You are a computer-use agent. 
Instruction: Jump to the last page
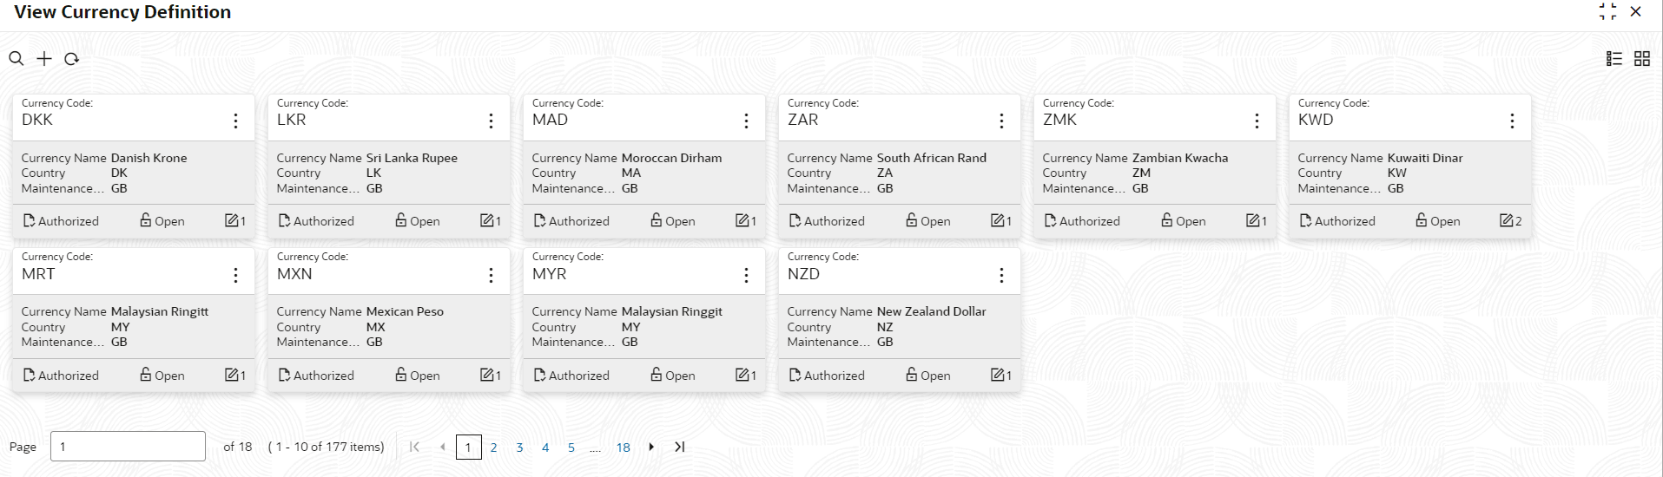[680, 448]
